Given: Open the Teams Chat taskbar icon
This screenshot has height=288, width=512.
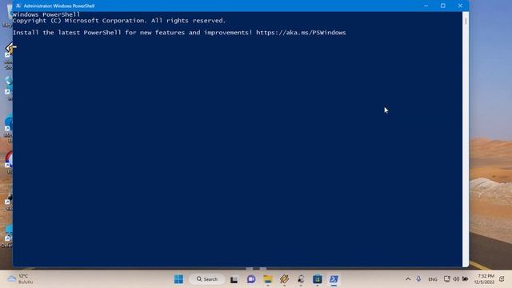Looking at the screenshot, I should pos(251,279).
